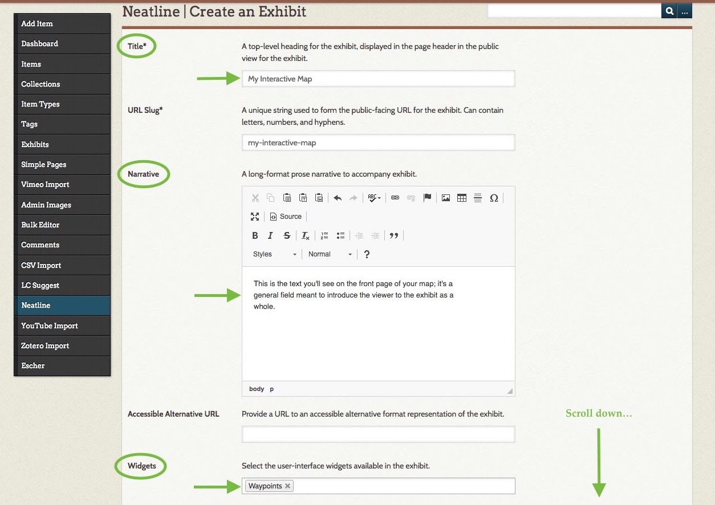Open Items in the sidebar
Image resolution: width=715 pixels, height=505 pixels.
click(62, 64)
